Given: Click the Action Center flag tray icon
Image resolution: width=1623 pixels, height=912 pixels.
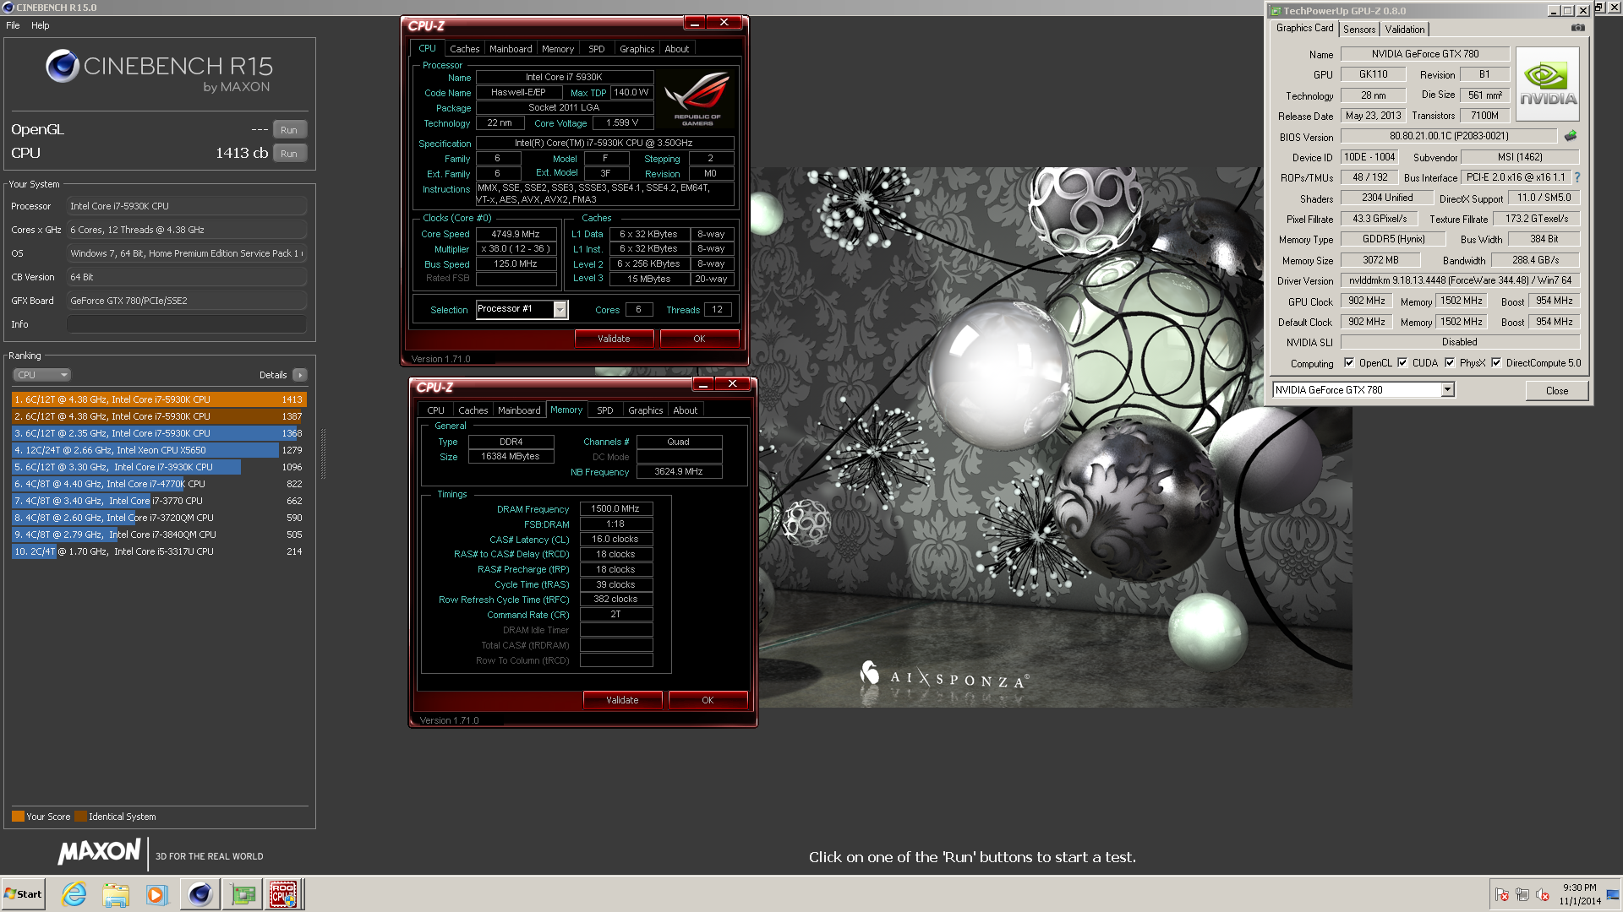Looking at the screenshot, I should click(1502, 894).
